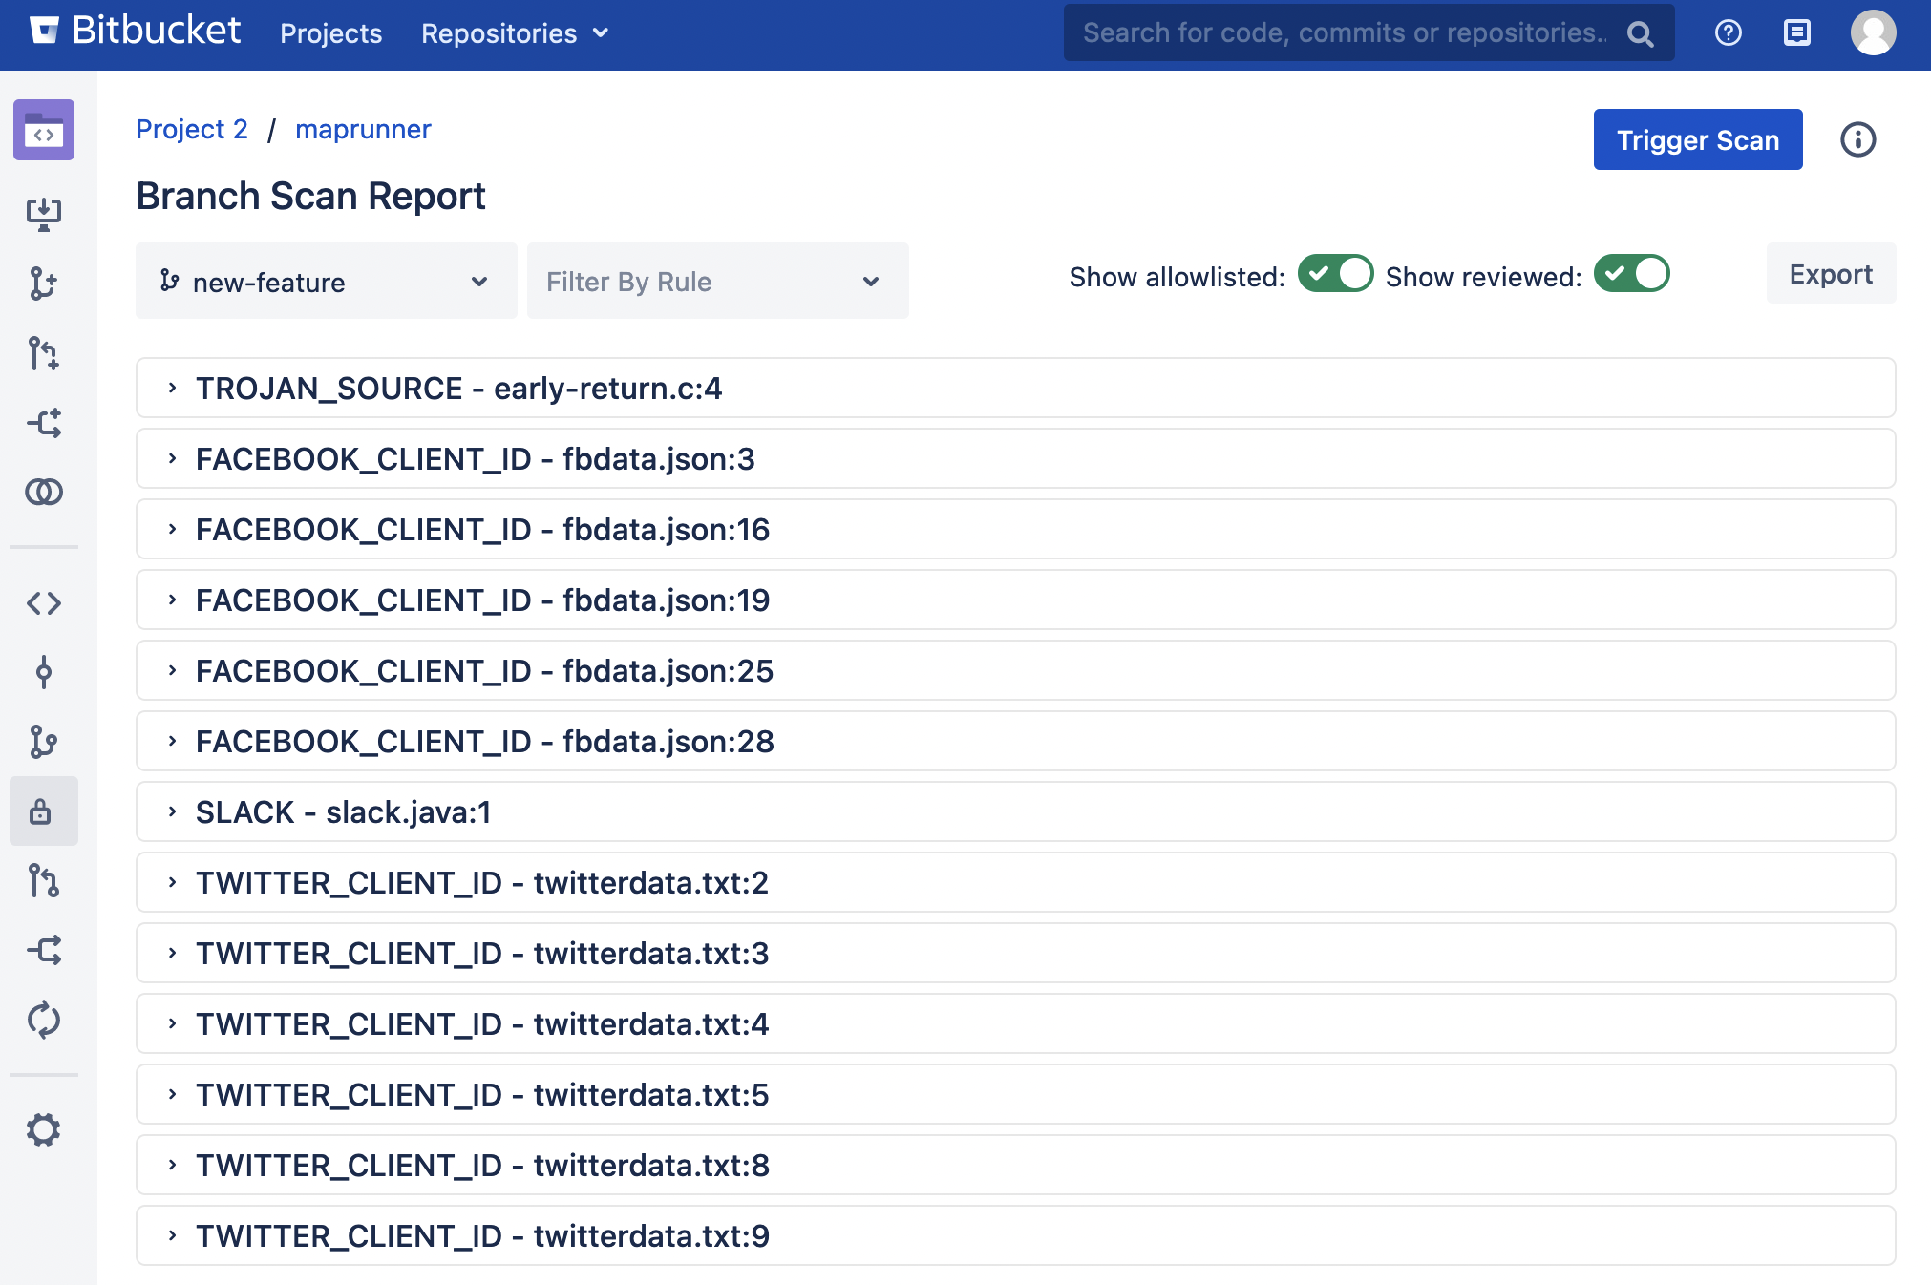
Task: Open the new-feature branch dropdown
Action: tap(326, 282)
